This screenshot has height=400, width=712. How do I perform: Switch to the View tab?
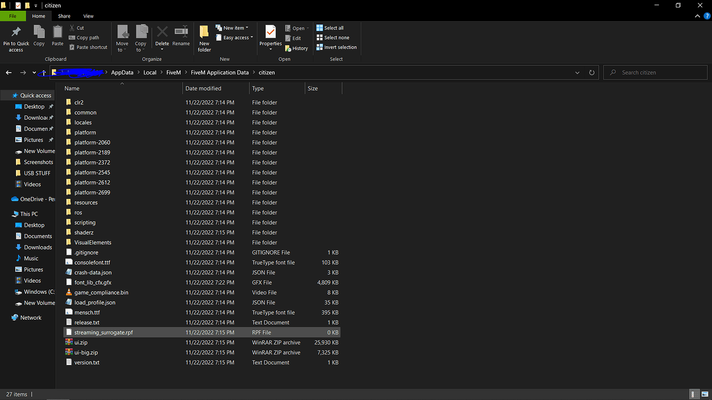point(88,16)
